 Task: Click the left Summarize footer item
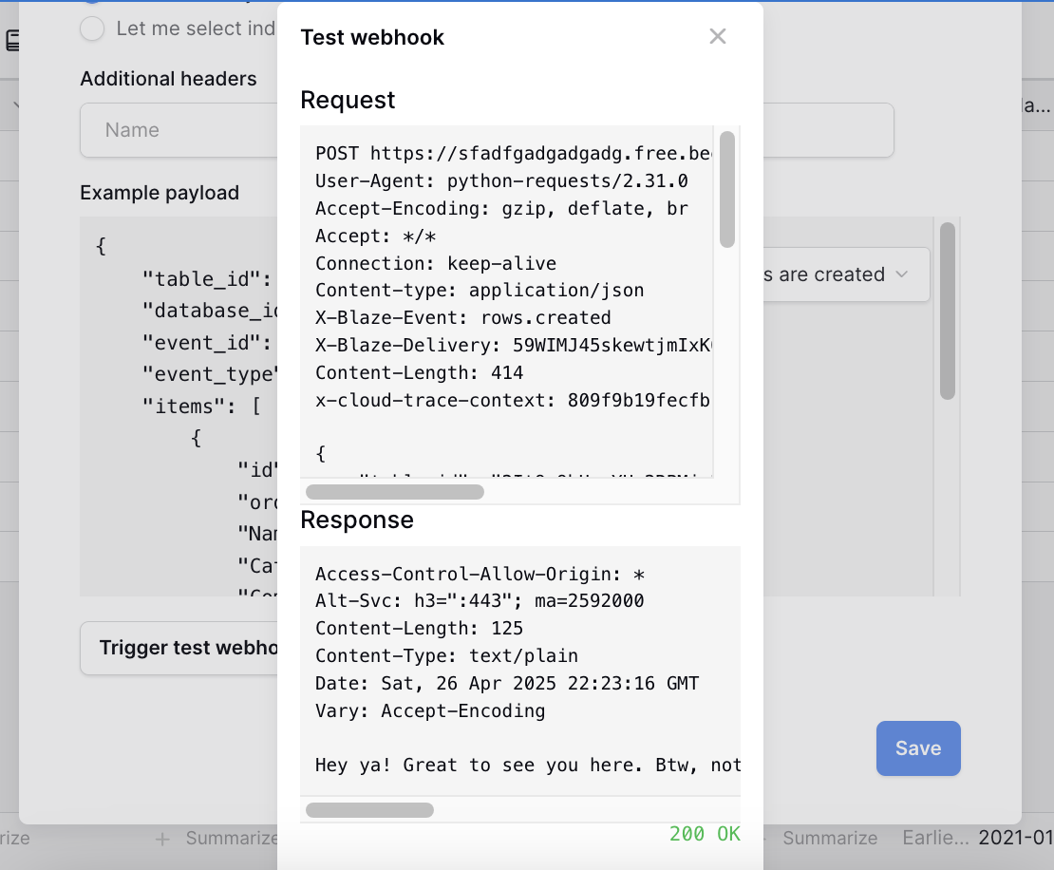point(232,838)
